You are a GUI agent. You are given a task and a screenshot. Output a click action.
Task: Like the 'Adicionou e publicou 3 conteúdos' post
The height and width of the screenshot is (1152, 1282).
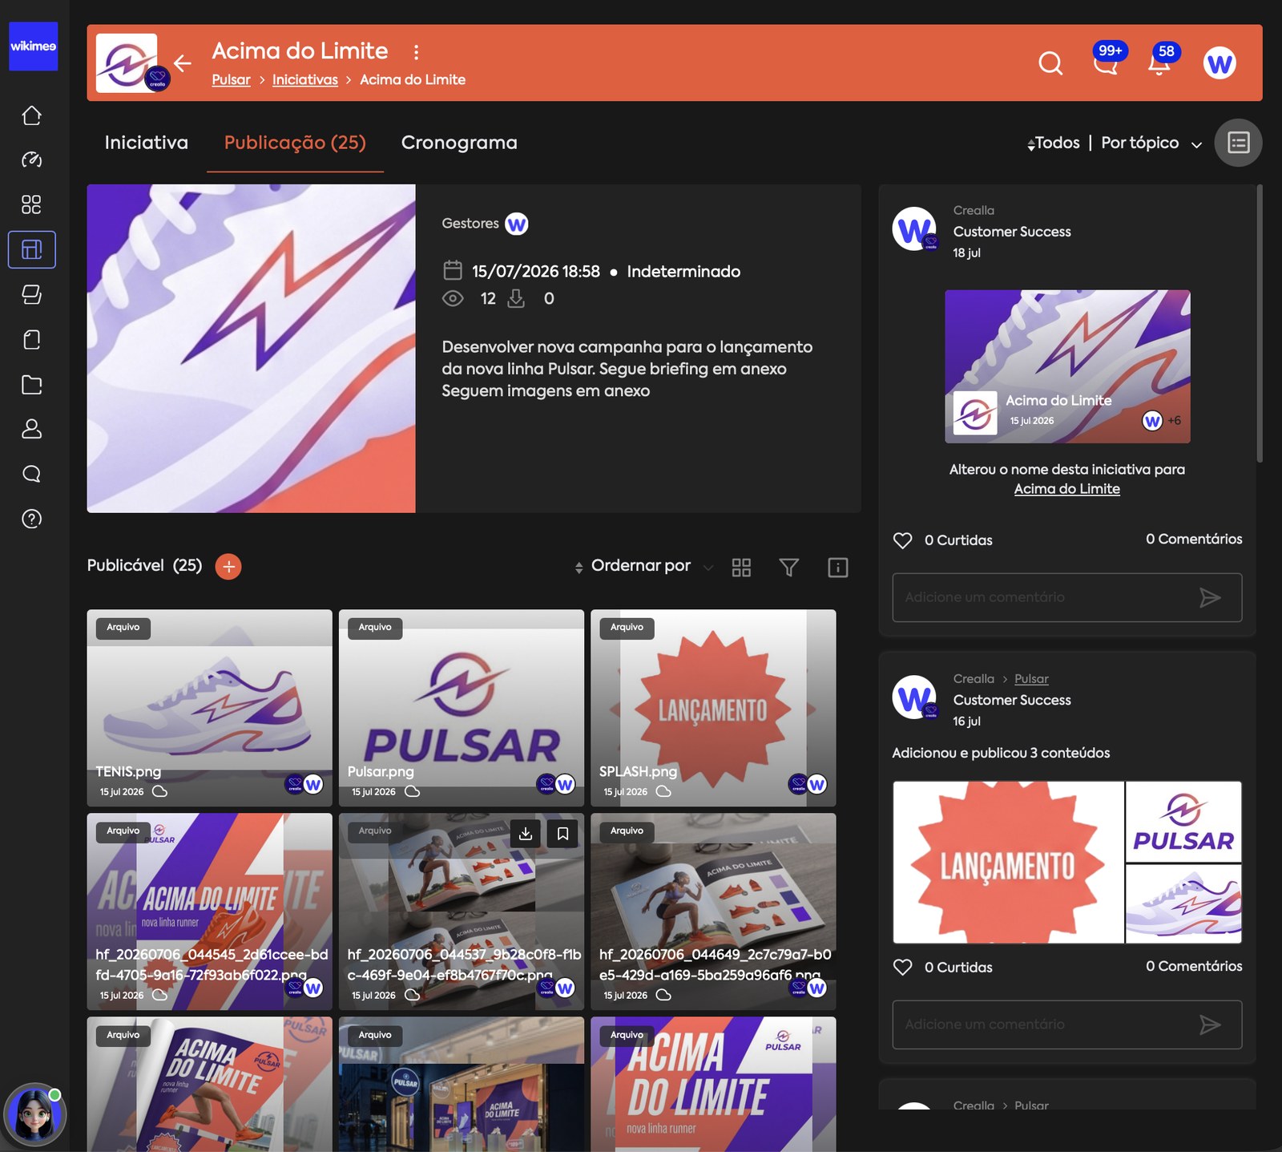tap(903, 967)
